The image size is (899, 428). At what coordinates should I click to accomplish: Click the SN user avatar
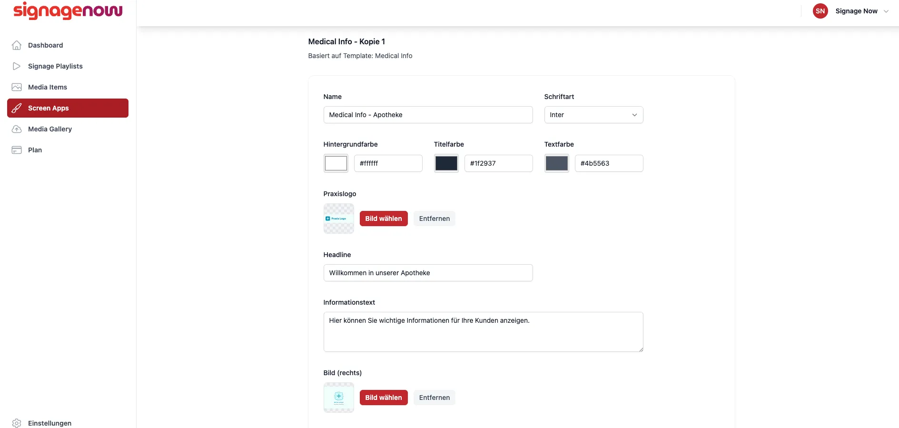click(820, 11)
